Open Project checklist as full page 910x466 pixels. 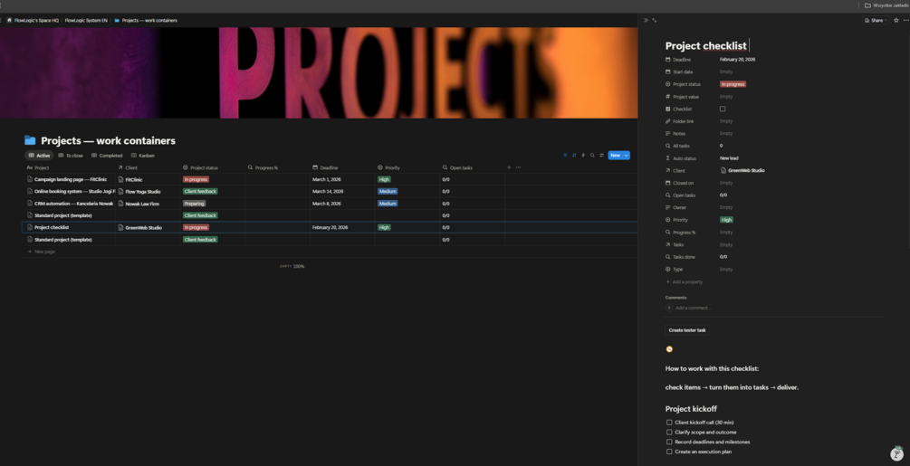pyautogui.click(x=654, y=20)
